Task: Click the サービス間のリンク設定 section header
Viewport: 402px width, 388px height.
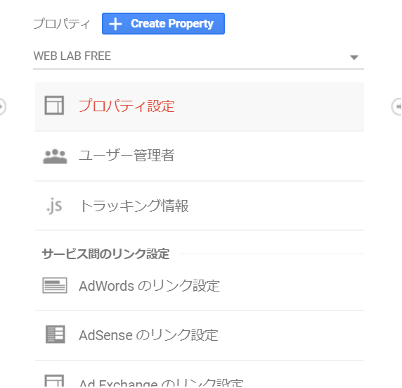Action: (105, 254)
